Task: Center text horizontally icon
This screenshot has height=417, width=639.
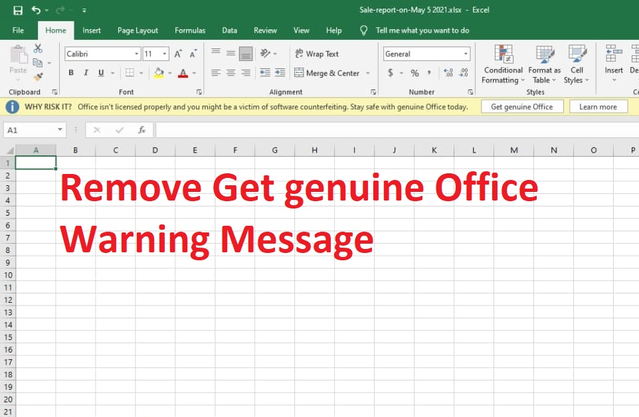Action: point(230,73)
